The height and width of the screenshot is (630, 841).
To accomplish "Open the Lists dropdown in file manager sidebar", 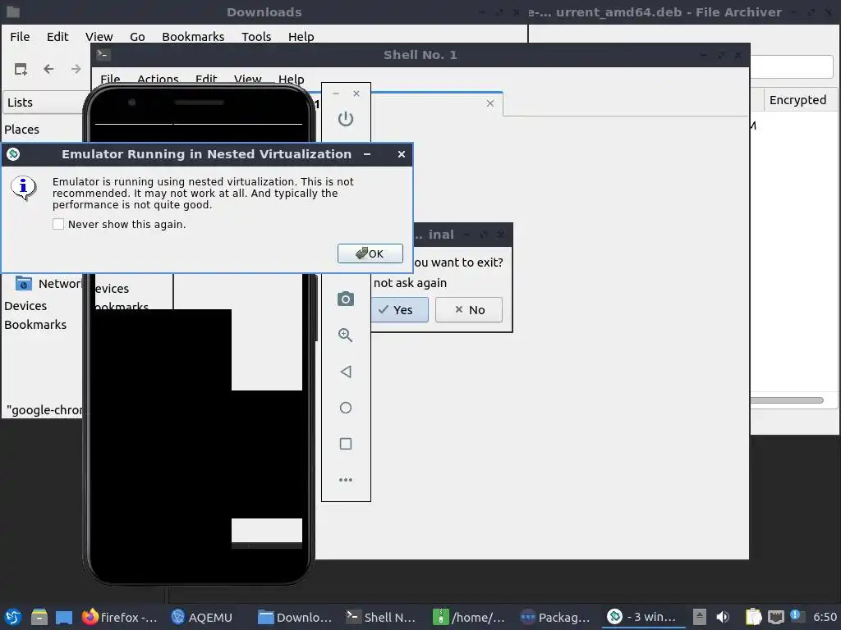I will click(x=43, y=103).
